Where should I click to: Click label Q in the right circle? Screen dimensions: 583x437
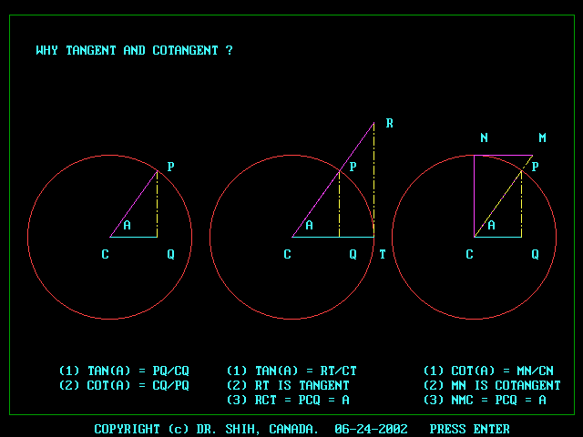[535, 254]
